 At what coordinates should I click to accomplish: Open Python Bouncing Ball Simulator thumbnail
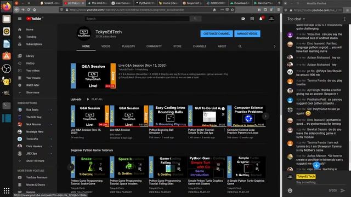coord(168,116)
